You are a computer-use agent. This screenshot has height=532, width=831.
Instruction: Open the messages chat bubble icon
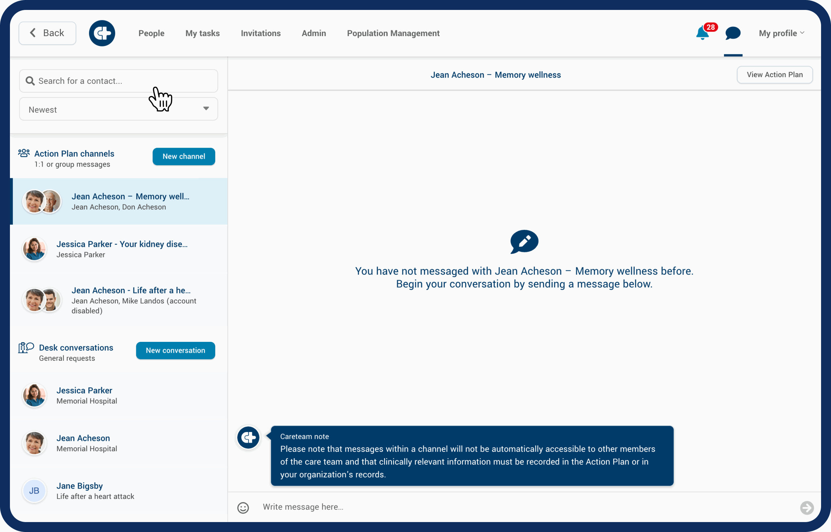tap(733, 33)
